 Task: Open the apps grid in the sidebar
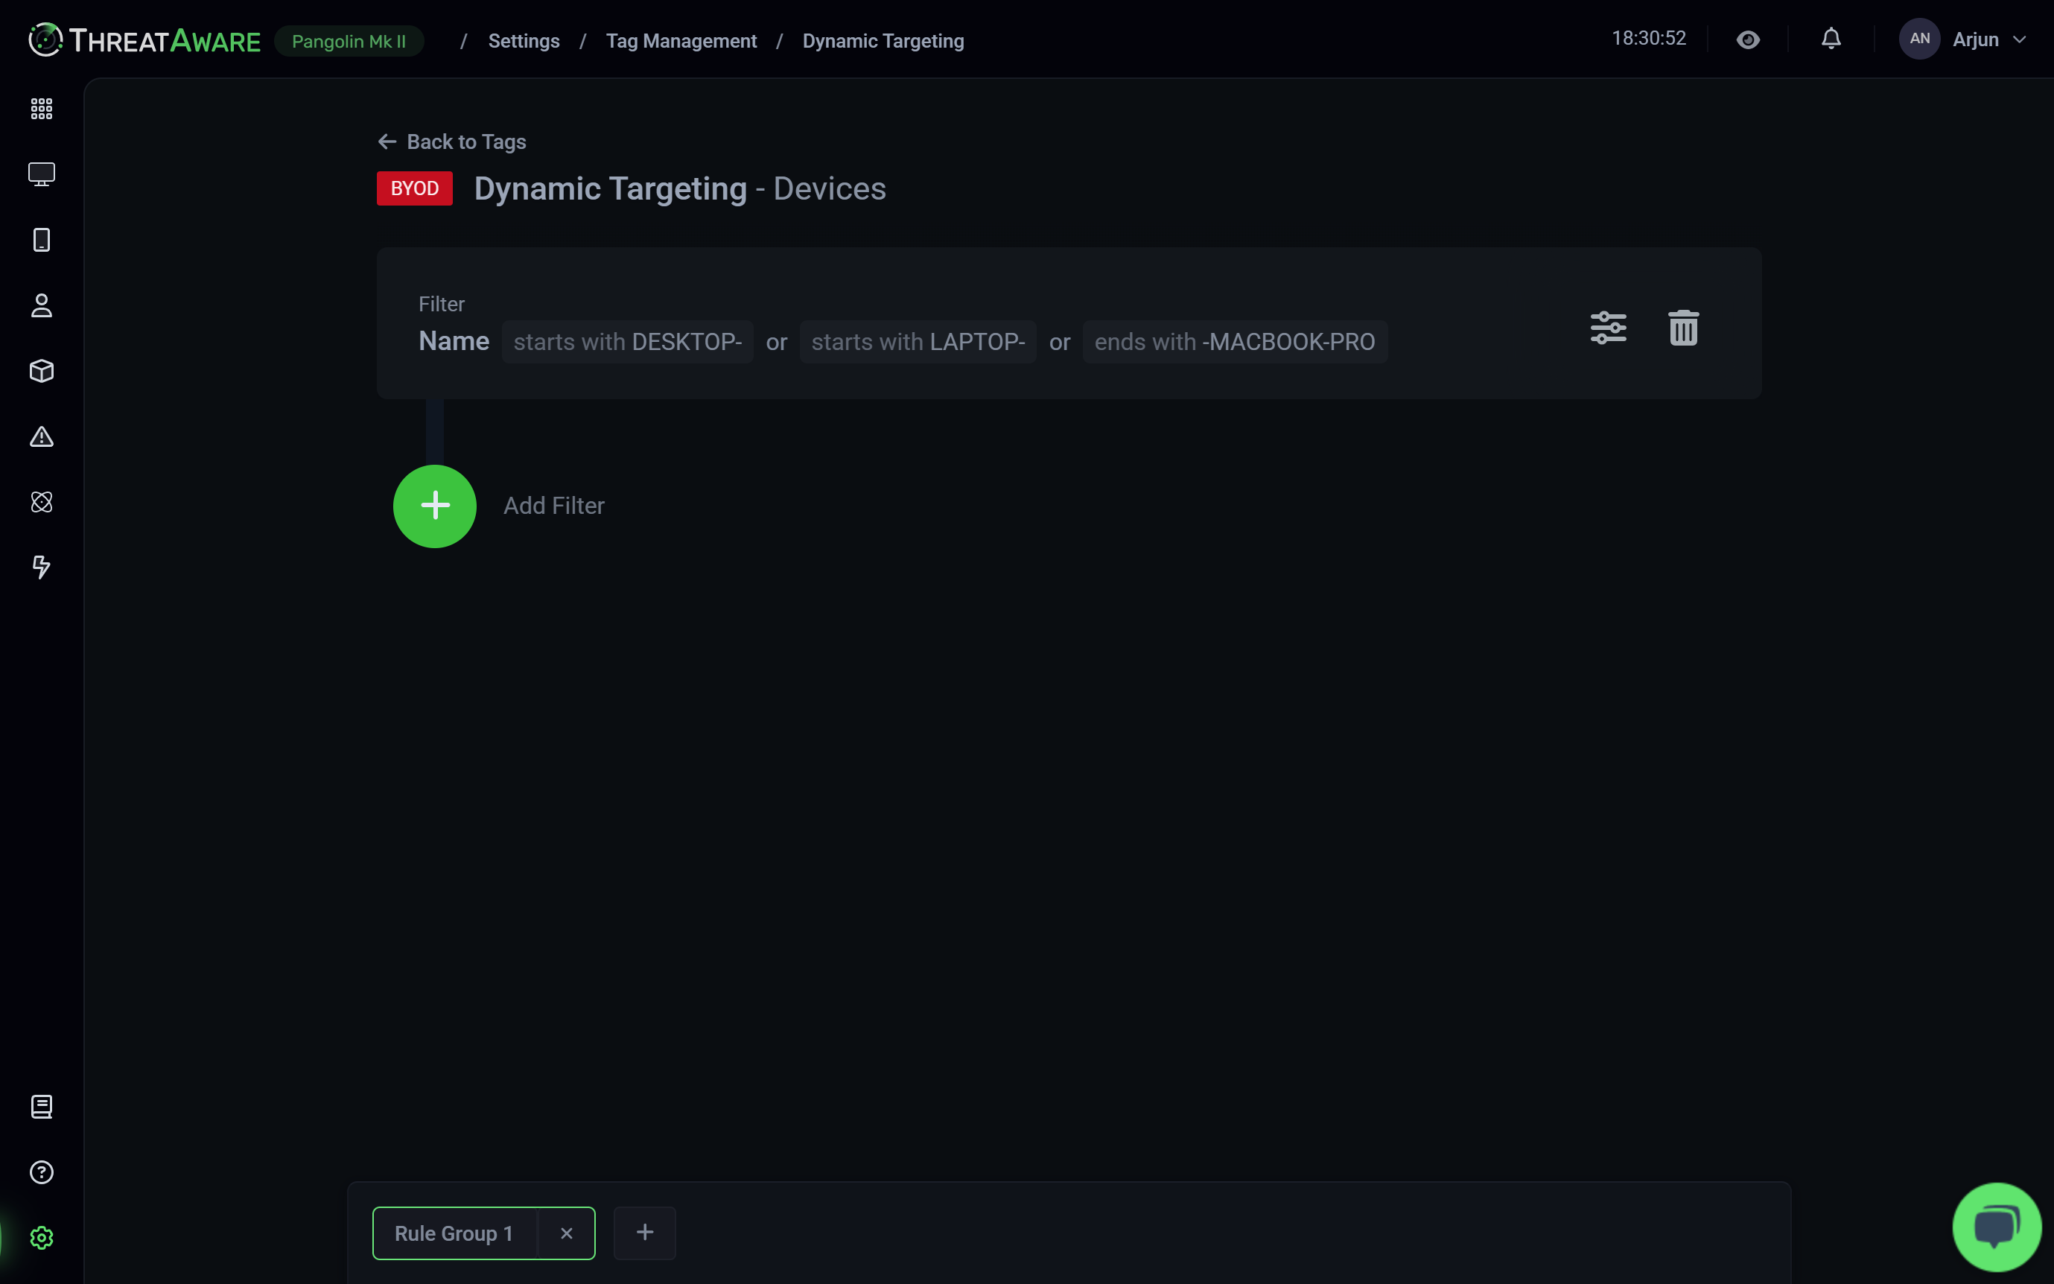pos(41,108)
